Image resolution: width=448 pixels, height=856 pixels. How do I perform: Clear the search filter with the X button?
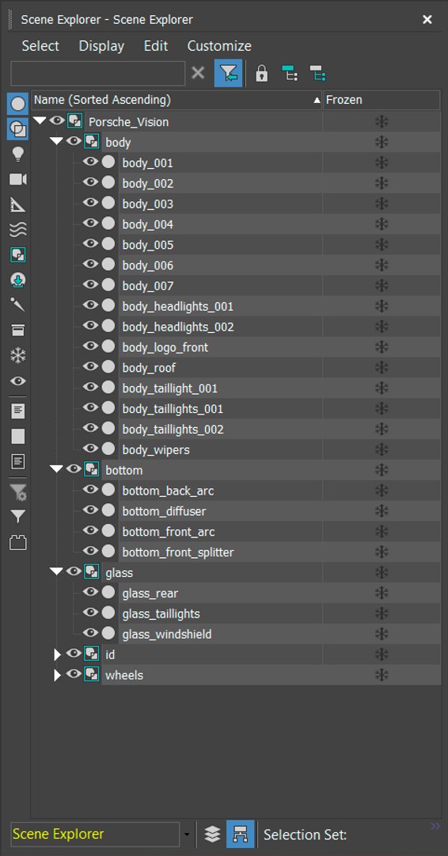(199, 73)
